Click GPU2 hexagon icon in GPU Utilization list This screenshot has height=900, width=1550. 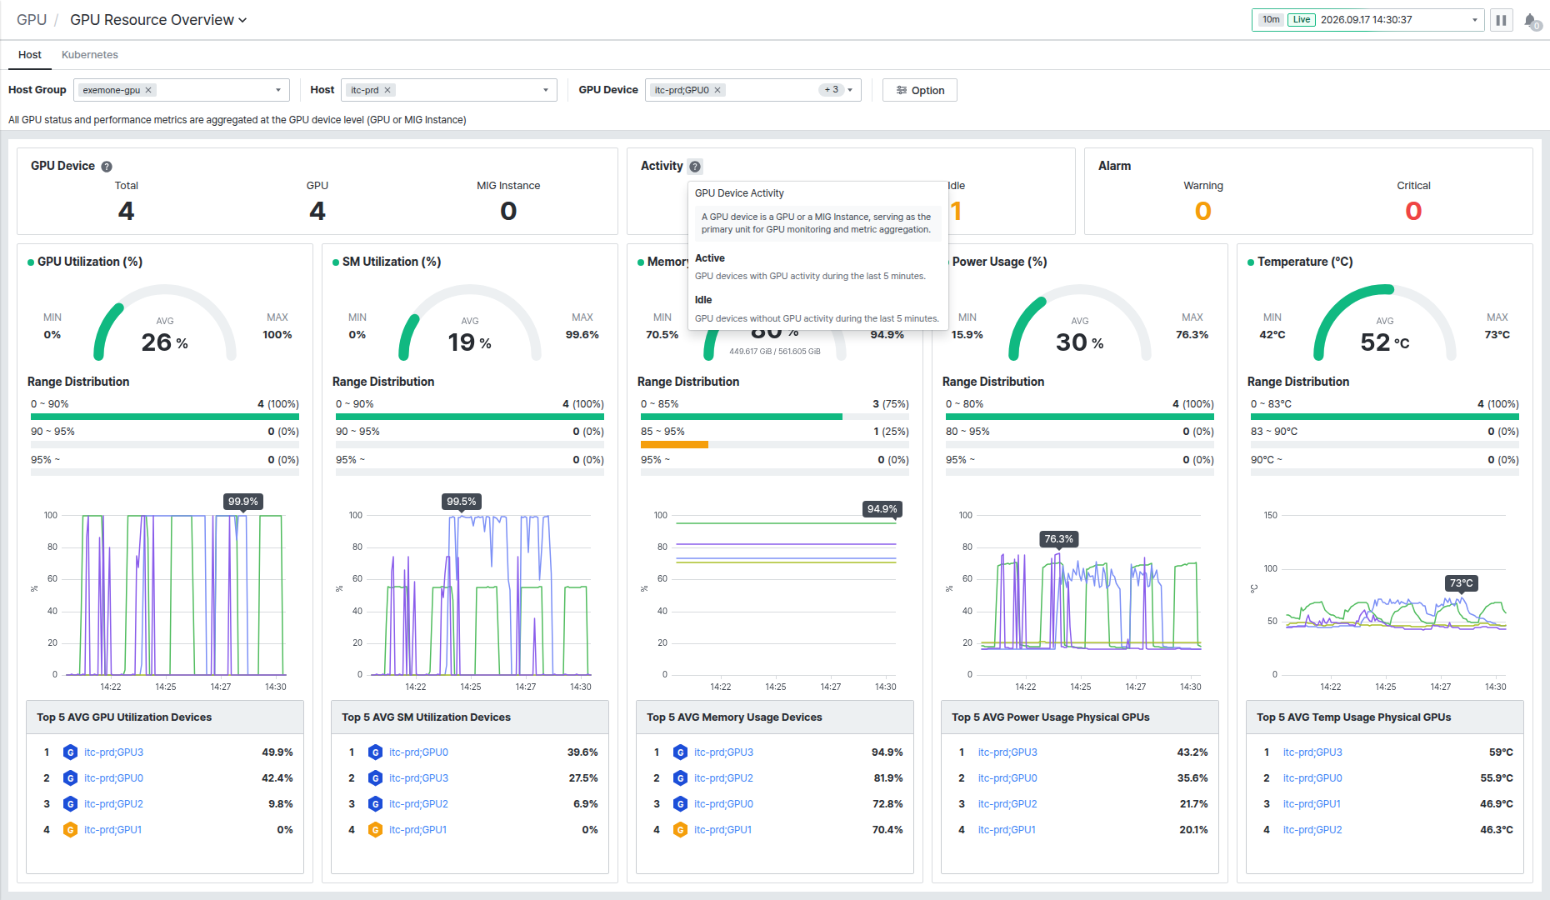pyautogui.click(x=70, y=804)
